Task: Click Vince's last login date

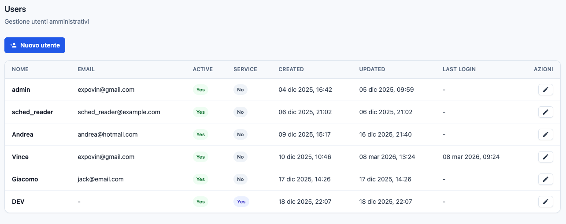Action: (x=471, y=157)
